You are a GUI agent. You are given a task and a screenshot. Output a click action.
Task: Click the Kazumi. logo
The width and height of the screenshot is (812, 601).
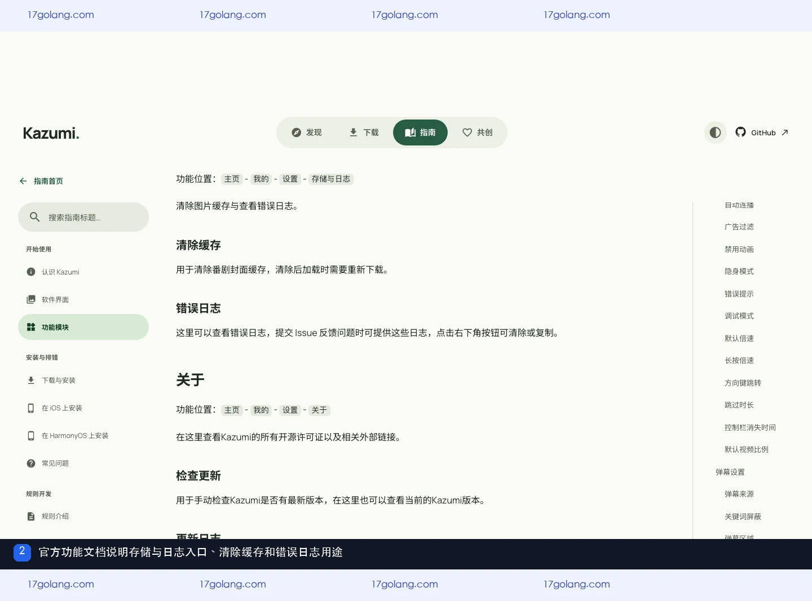click(x=51, y=133)
